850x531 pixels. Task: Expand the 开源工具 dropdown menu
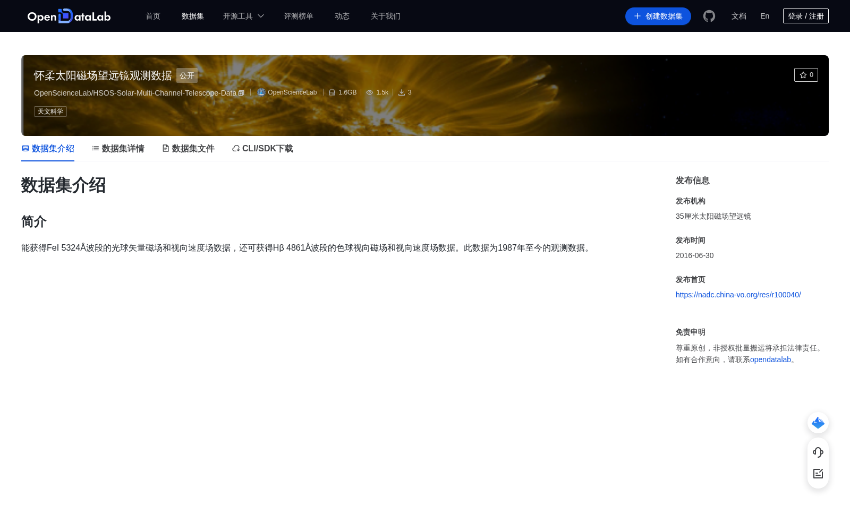pos(243,16)
